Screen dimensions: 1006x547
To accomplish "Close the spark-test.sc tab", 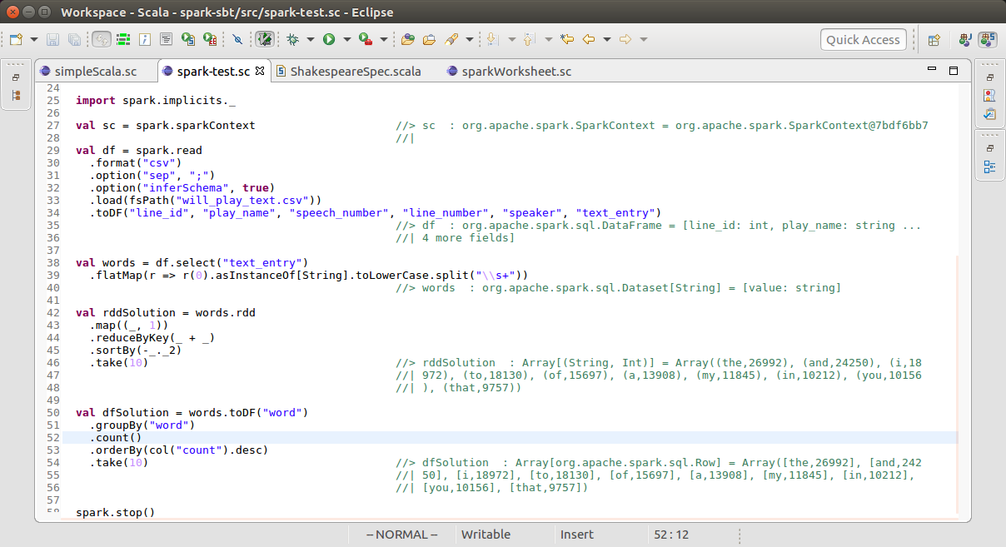I will click(x=259, y=72).
